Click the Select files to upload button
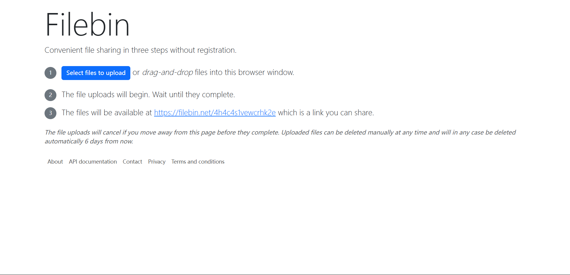 (x=96, y=73)
